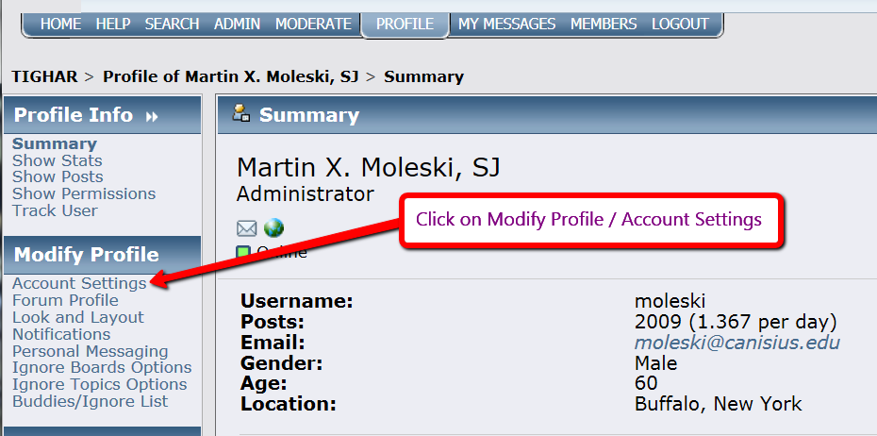Click the Summary header profile icon

(241, 114)
